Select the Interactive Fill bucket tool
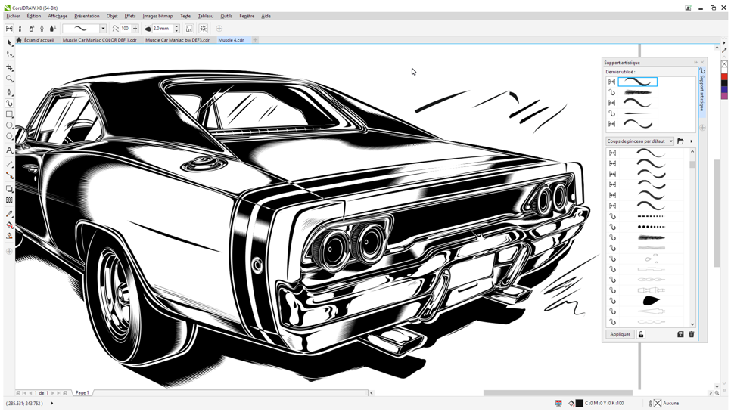The height and width of the screenshot is (415, 731). point(9,225)
